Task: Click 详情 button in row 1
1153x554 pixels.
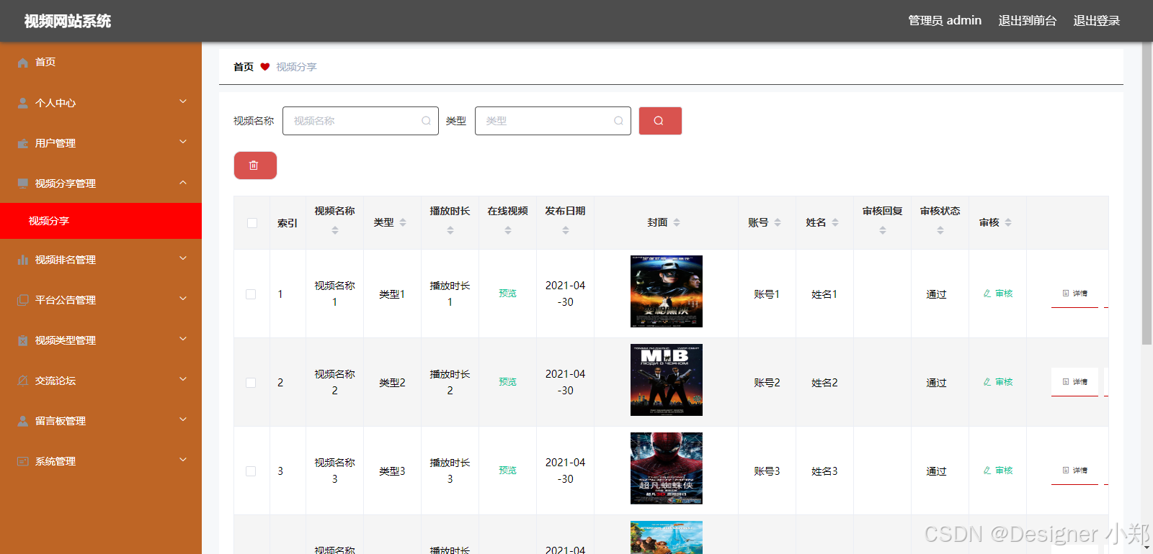Action: point(1074,294)
